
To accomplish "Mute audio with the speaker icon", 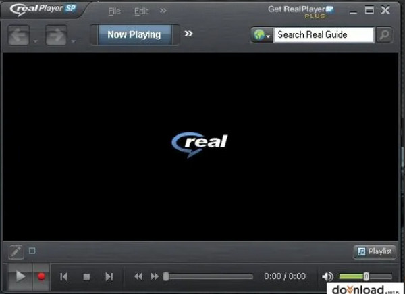I will [x=327, y=276].
